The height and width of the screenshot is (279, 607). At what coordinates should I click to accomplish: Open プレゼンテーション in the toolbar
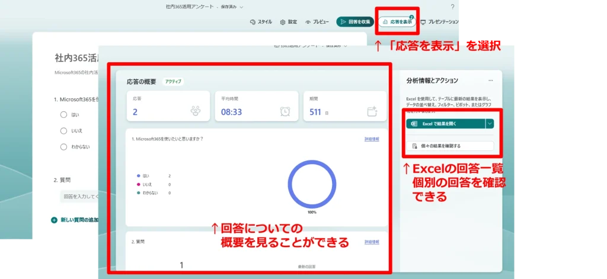coord(439,22)
